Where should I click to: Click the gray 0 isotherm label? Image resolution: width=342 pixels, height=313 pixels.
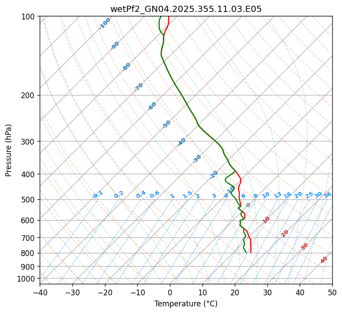[248, 205]
